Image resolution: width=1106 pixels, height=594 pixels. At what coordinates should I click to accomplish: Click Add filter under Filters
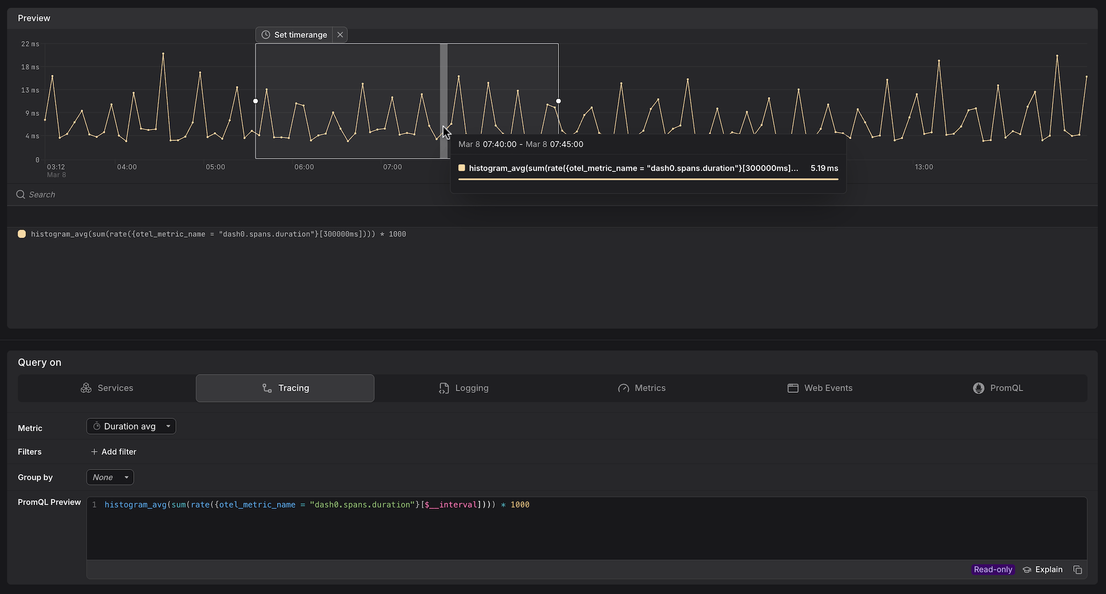[113, 452]
